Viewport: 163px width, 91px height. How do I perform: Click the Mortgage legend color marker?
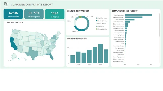point(97,26)
